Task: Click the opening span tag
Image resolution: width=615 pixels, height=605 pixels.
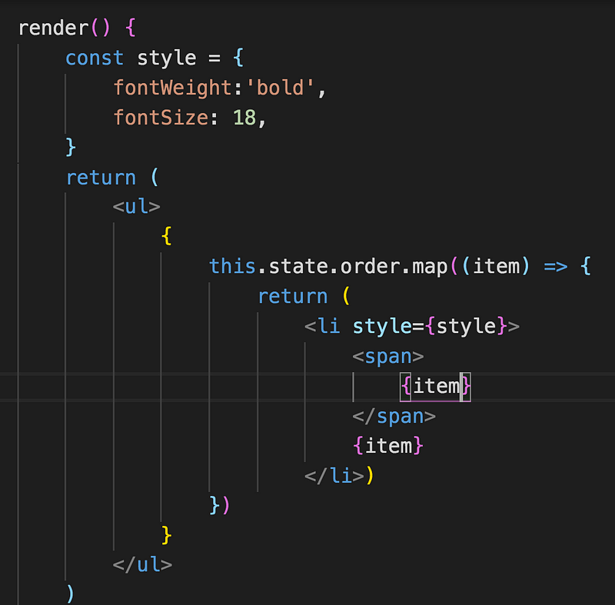Action: [x=388, y=356]
